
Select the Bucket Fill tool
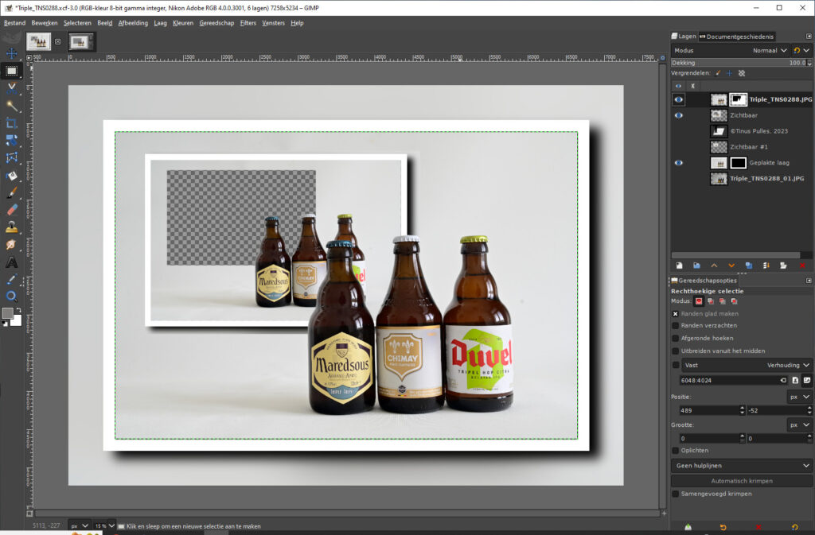point(11,176)
